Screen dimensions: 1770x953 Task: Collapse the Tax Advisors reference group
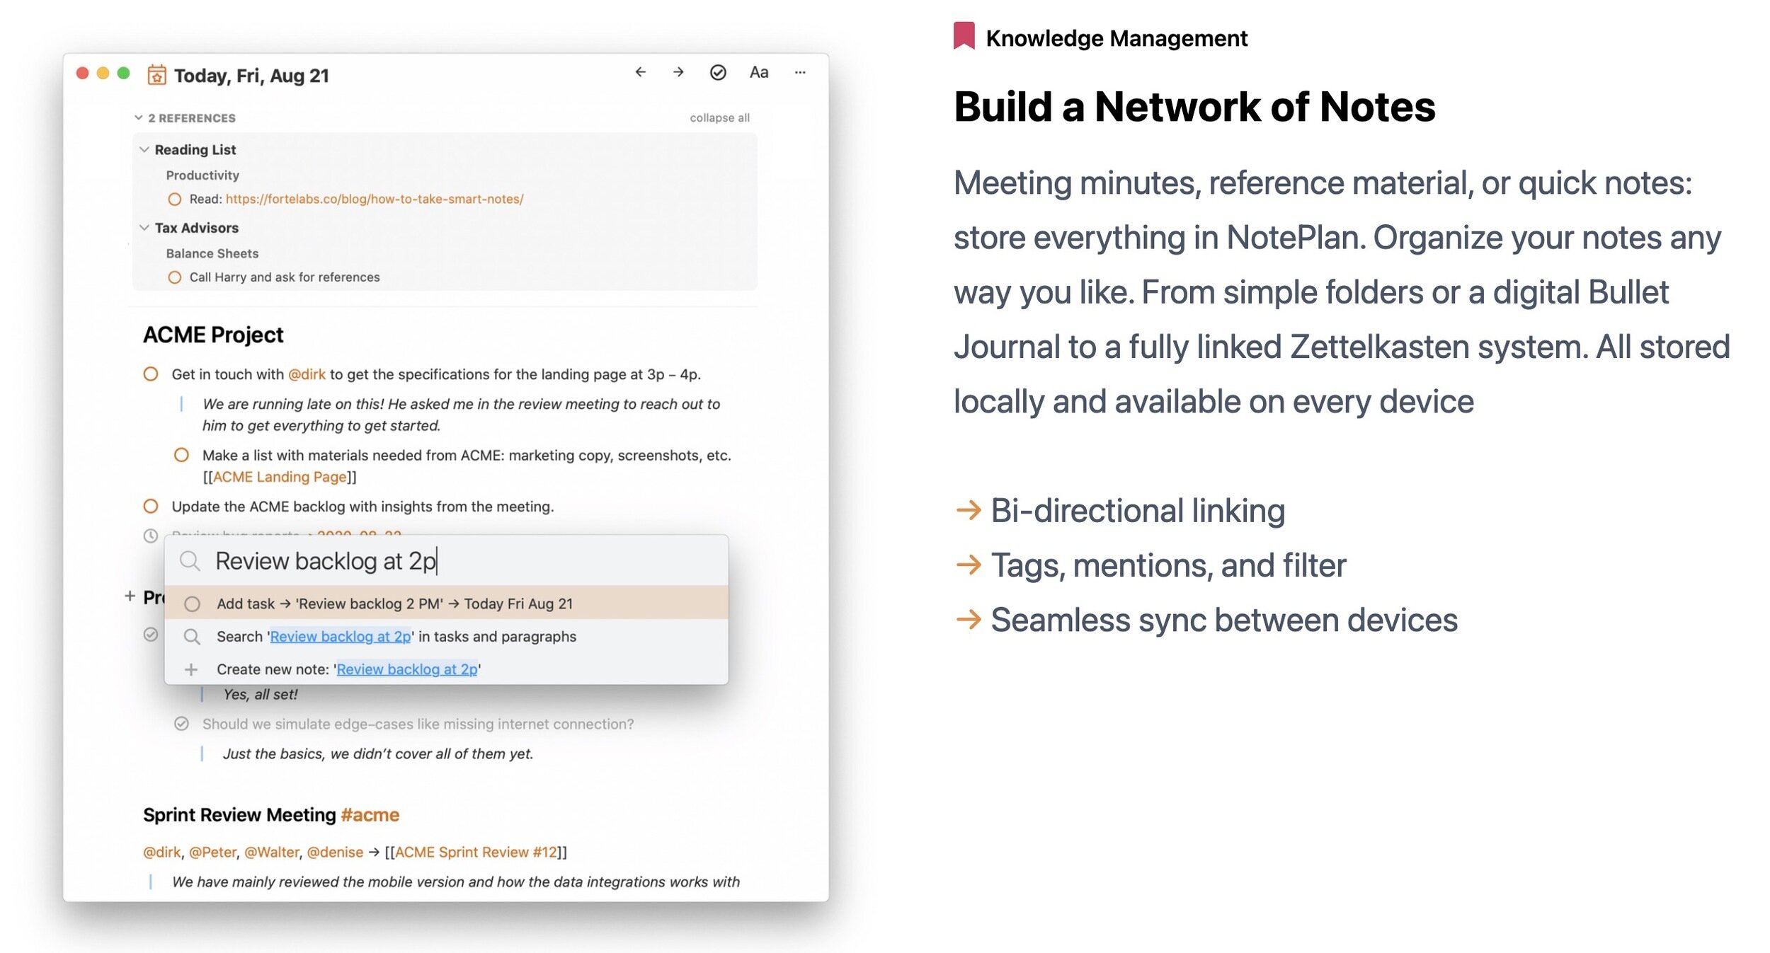[144, 228]
